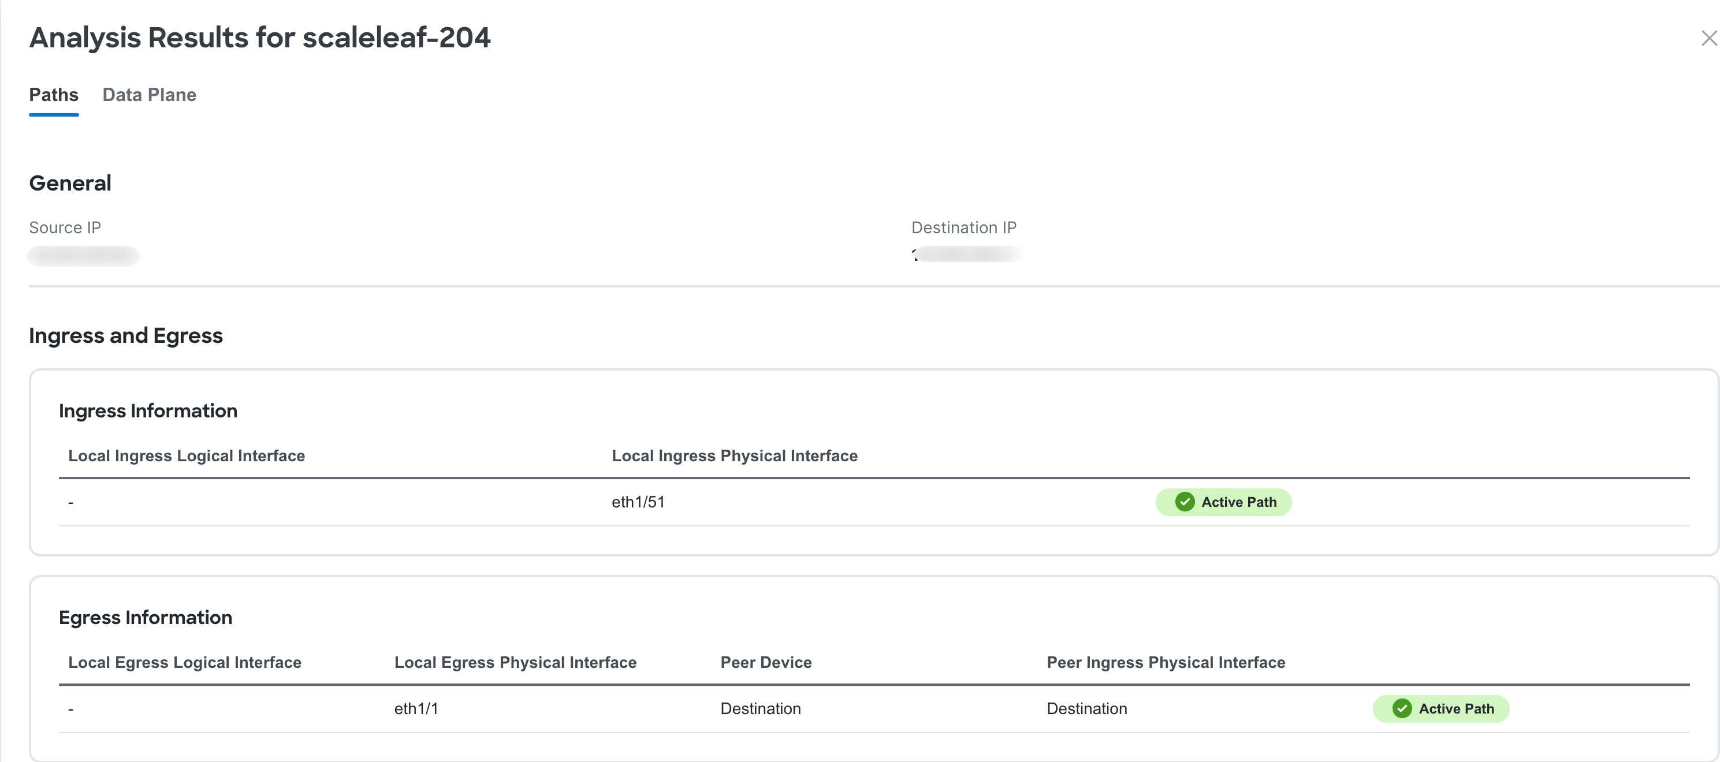The image size is (1720, 762).
Task: Click the Peer Ingress Physical Interface Destination value
Action: (1086, 709)
